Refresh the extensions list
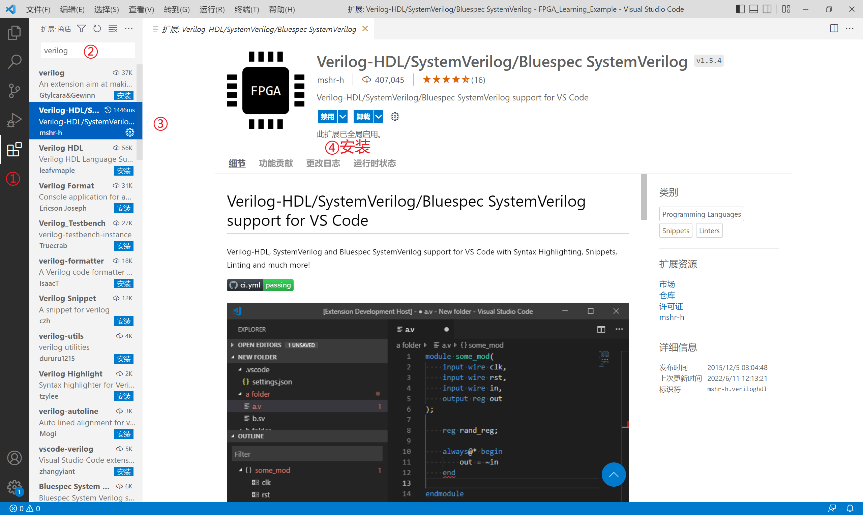This screenshot has height=515, width=863. point(97,29)
